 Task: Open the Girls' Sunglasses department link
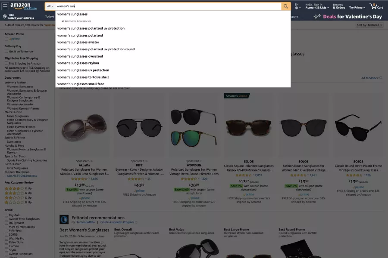coord(17,168)
